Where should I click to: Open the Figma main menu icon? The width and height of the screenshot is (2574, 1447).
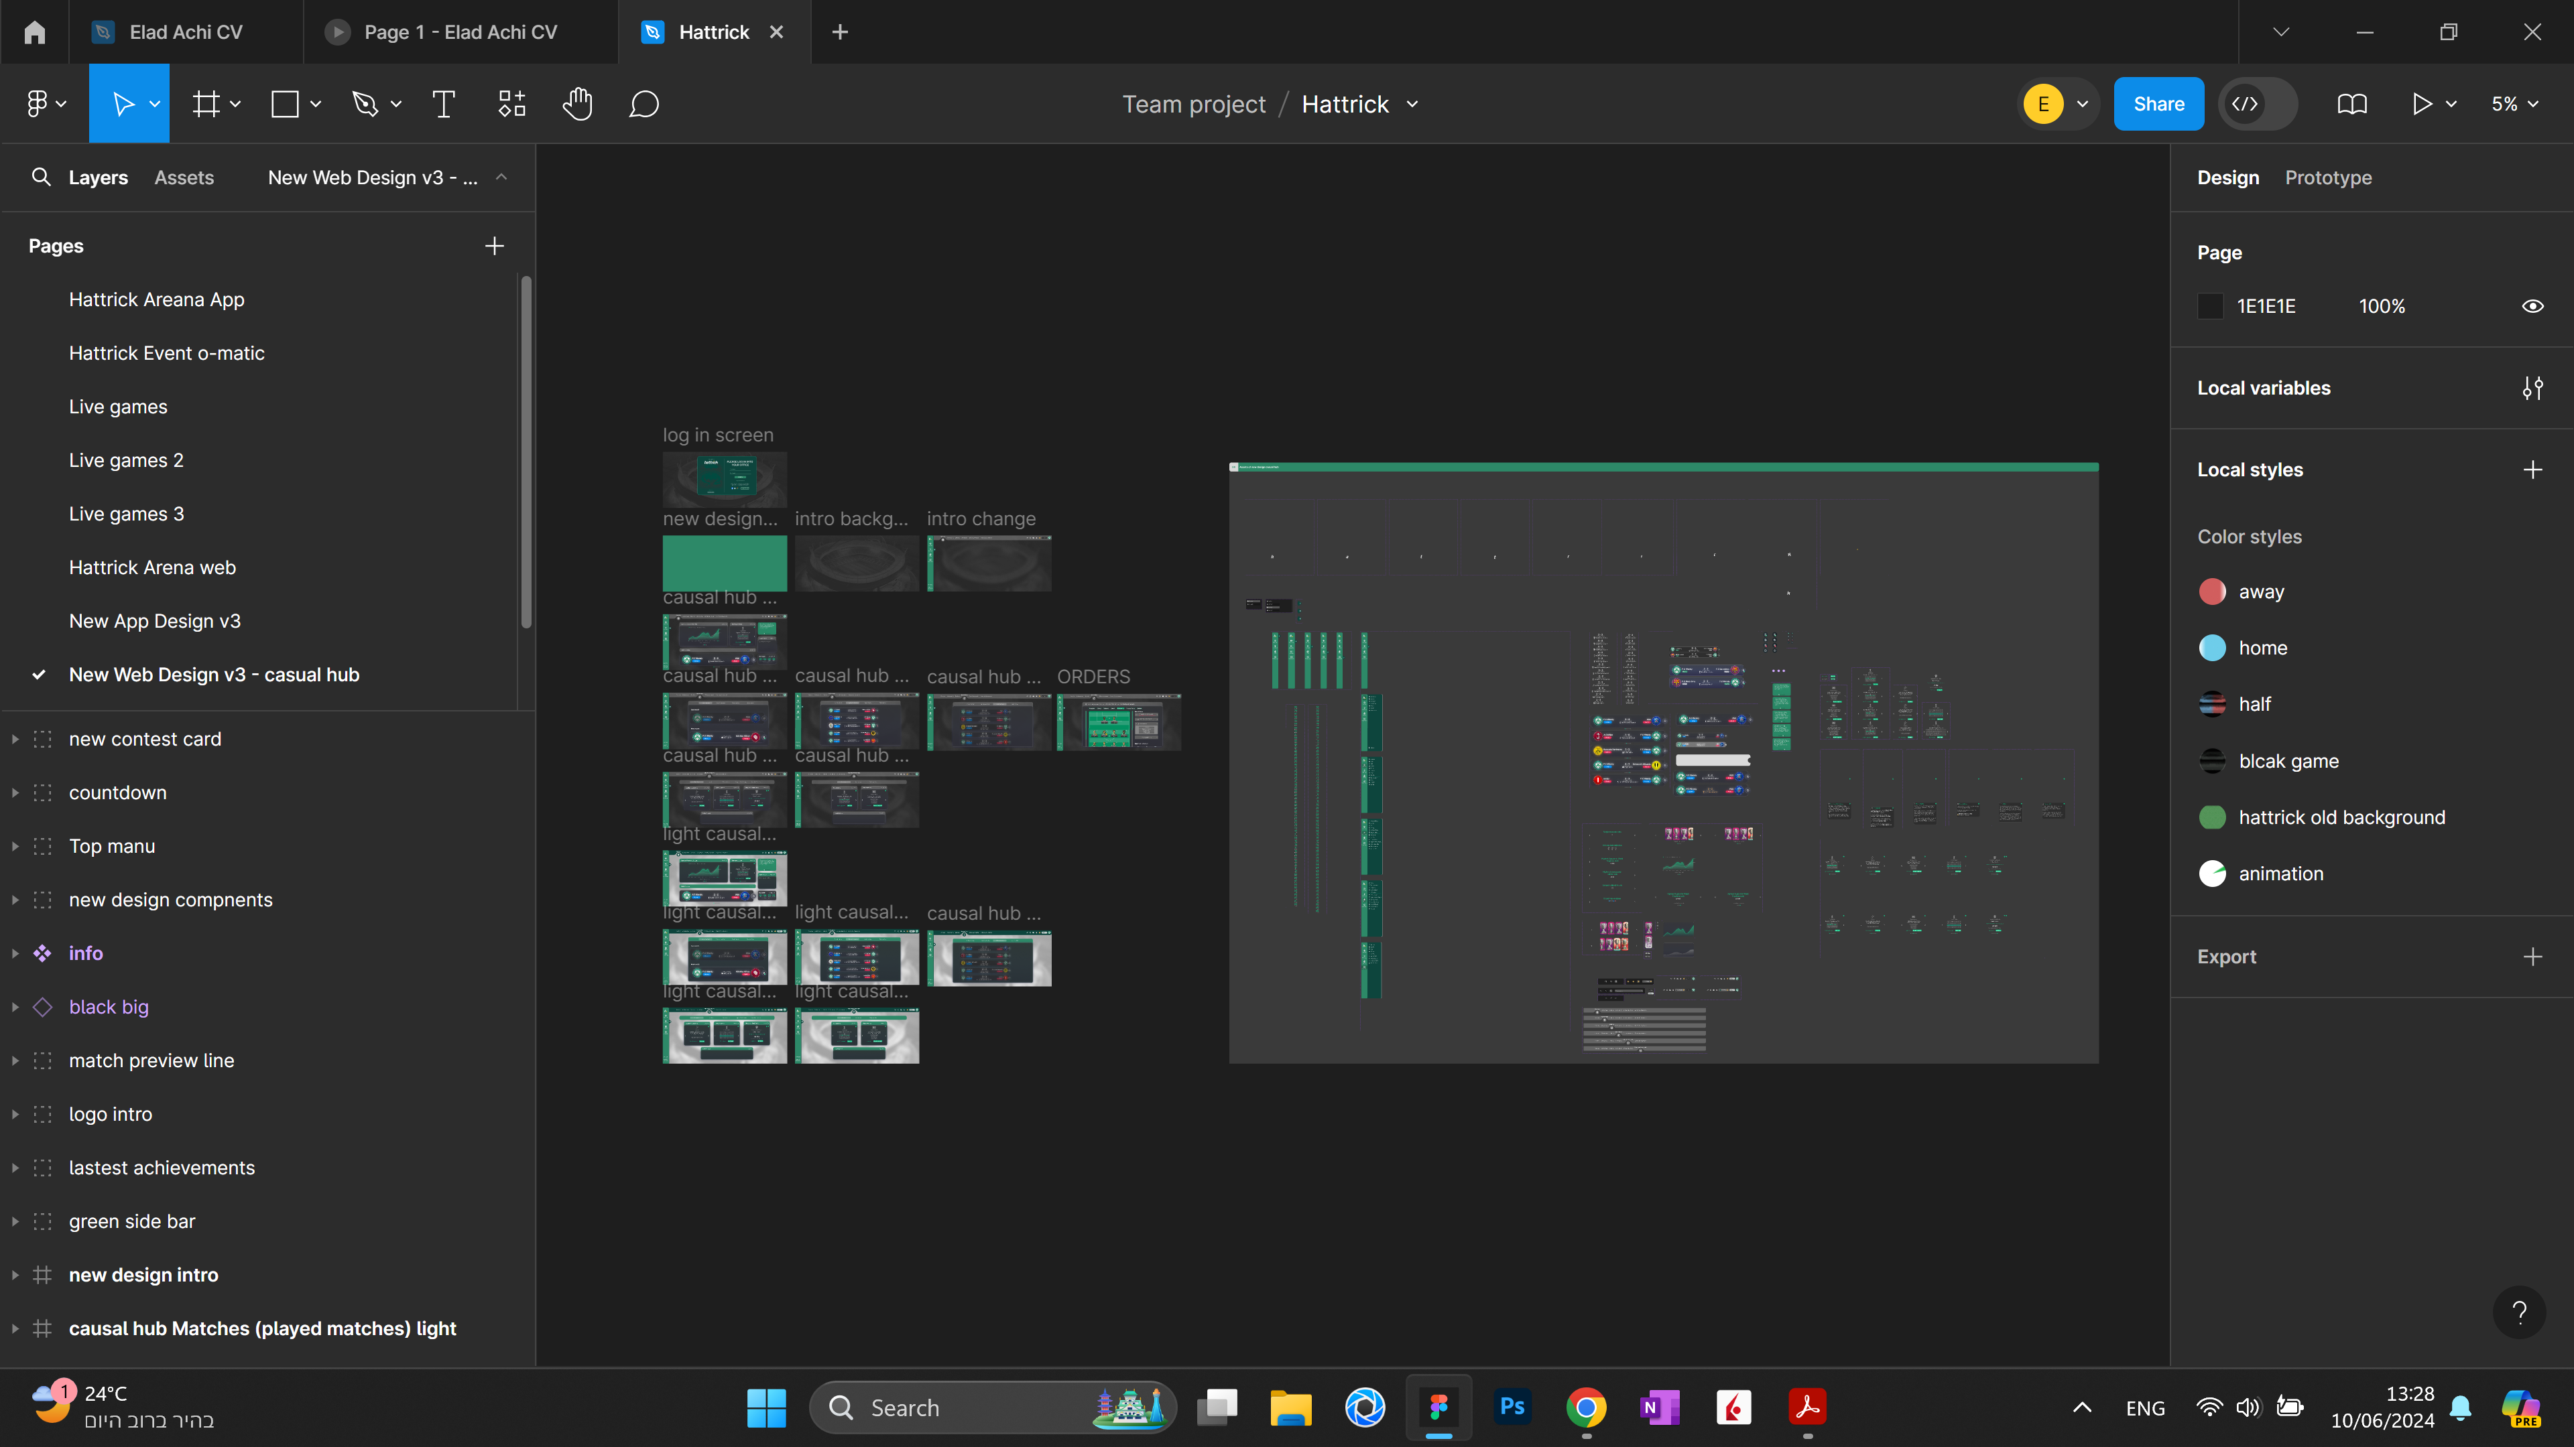point(37,104)
